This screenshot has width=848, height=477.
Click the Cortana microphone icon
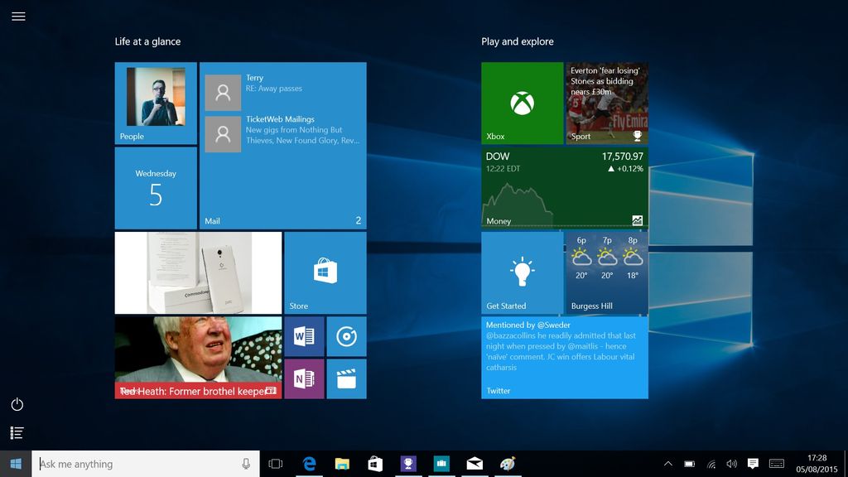(x=244, y=464)
